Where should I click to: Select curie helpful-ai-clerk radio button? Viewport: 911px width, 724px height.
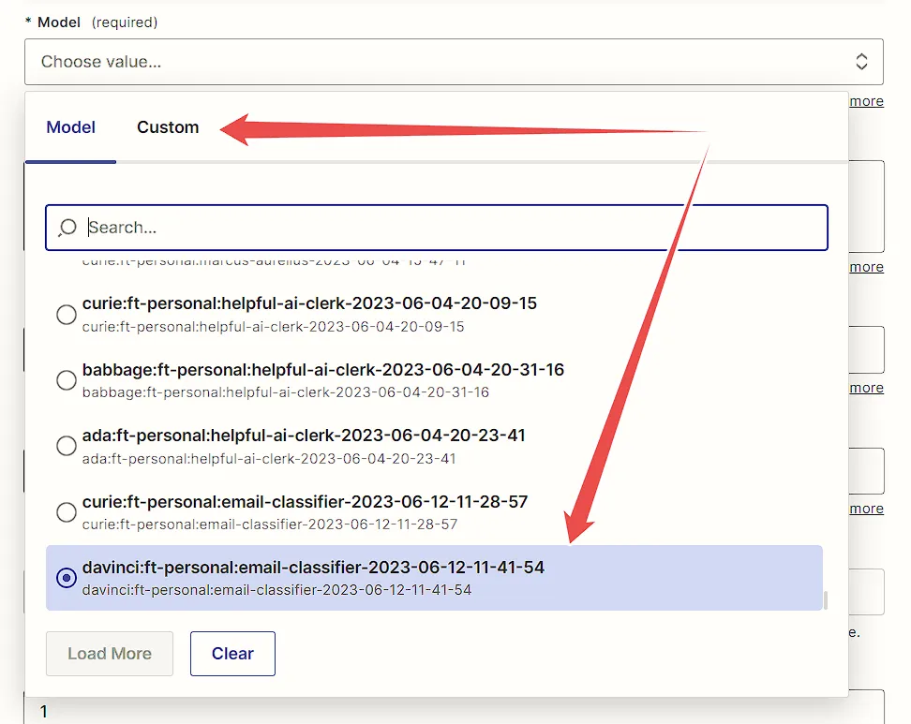(x=67, y=315)
